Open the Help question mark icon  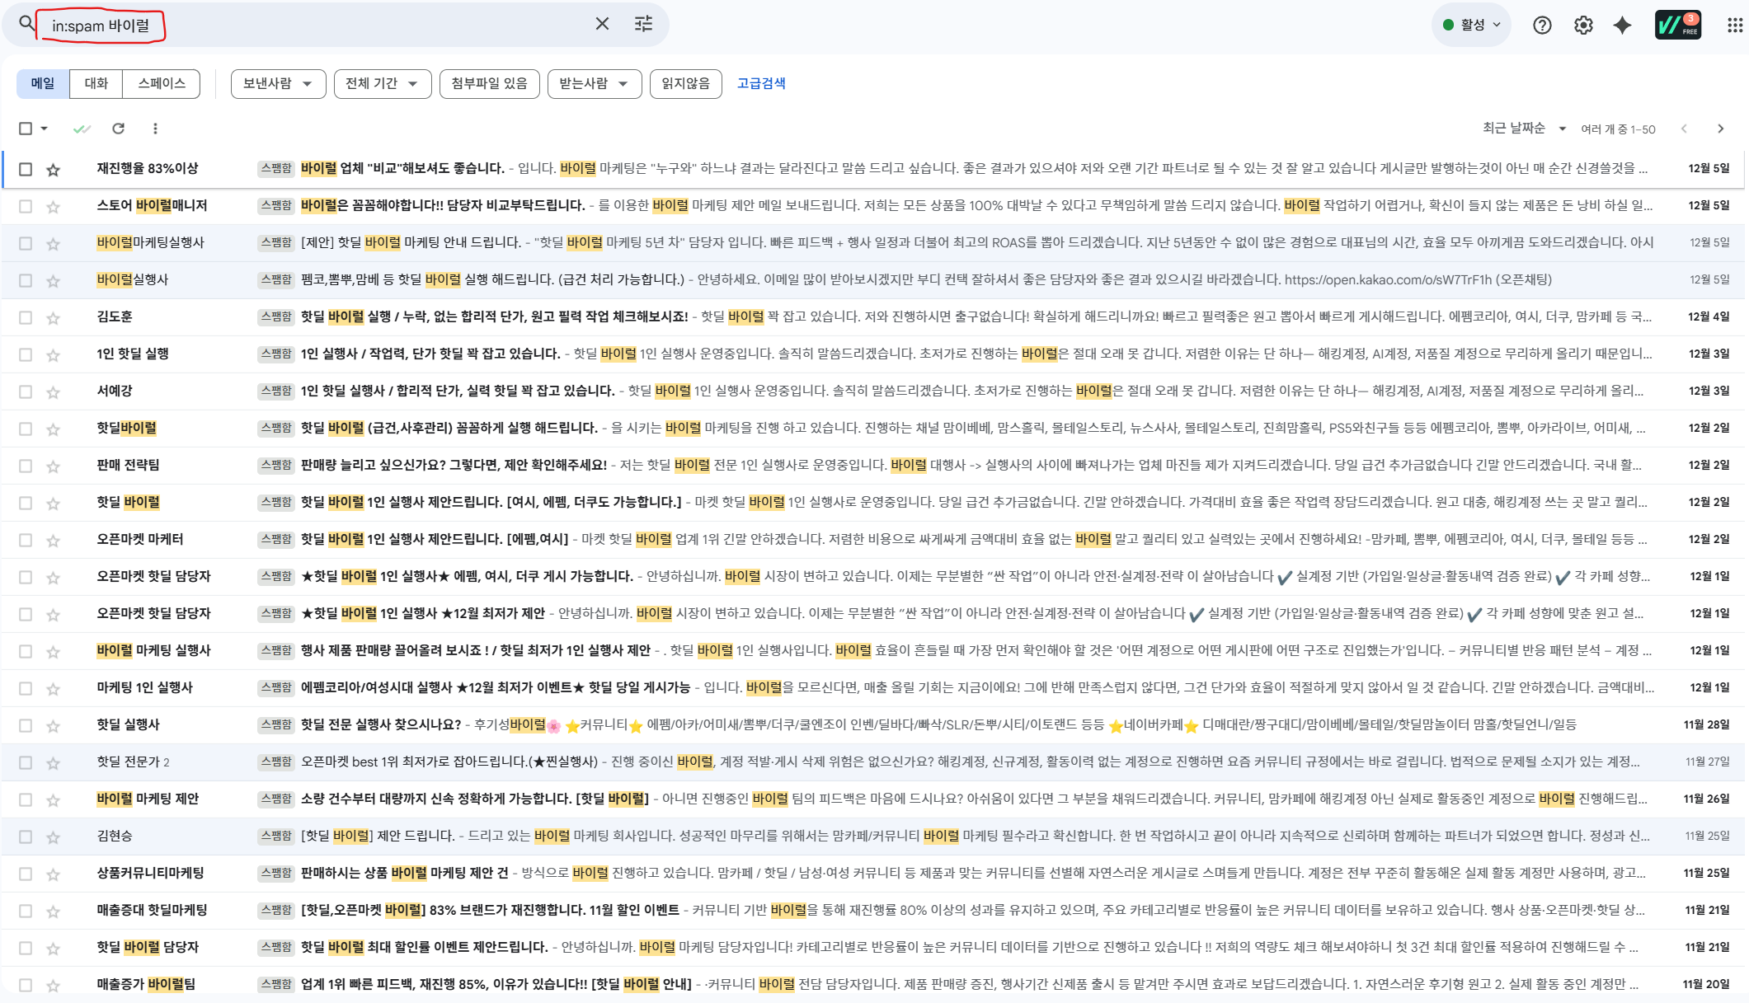[1541, 26]
